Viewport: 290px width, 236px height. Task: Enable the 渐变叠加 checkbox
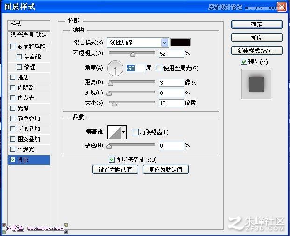[x=13, y=129]
